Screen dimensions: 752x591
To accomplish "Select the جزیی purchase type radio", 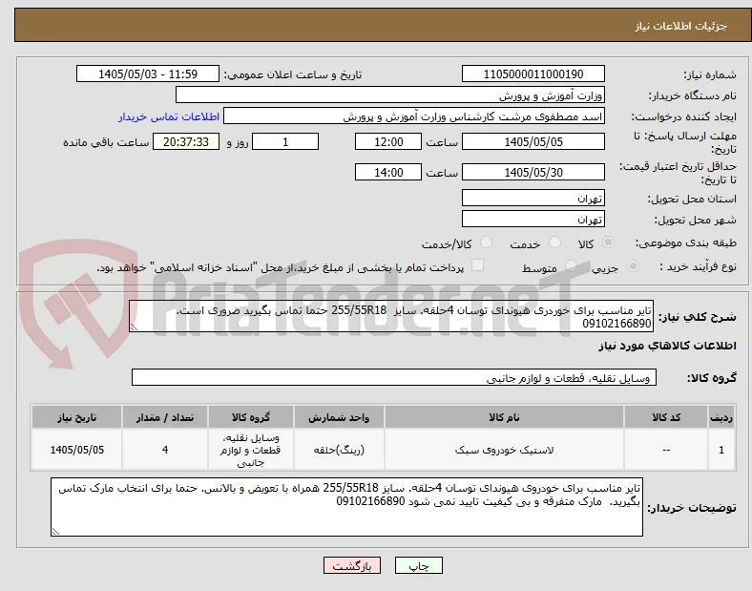I will pos(633,265).
